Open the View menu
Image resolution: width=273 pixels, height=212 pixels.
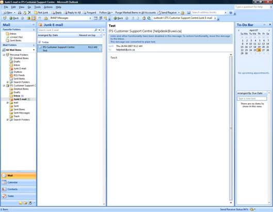[x=22, y=7]
